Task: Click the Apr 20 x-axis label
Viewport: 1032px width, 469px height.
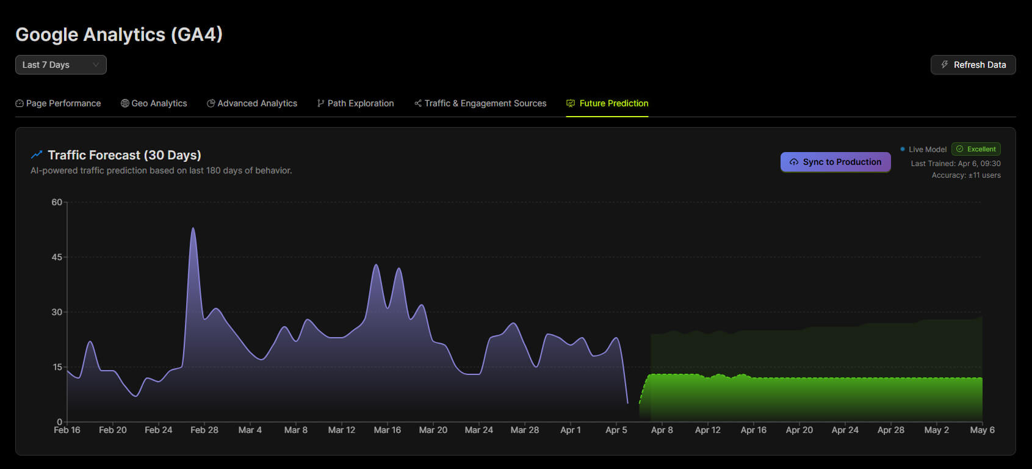Action: coord(799,430)
